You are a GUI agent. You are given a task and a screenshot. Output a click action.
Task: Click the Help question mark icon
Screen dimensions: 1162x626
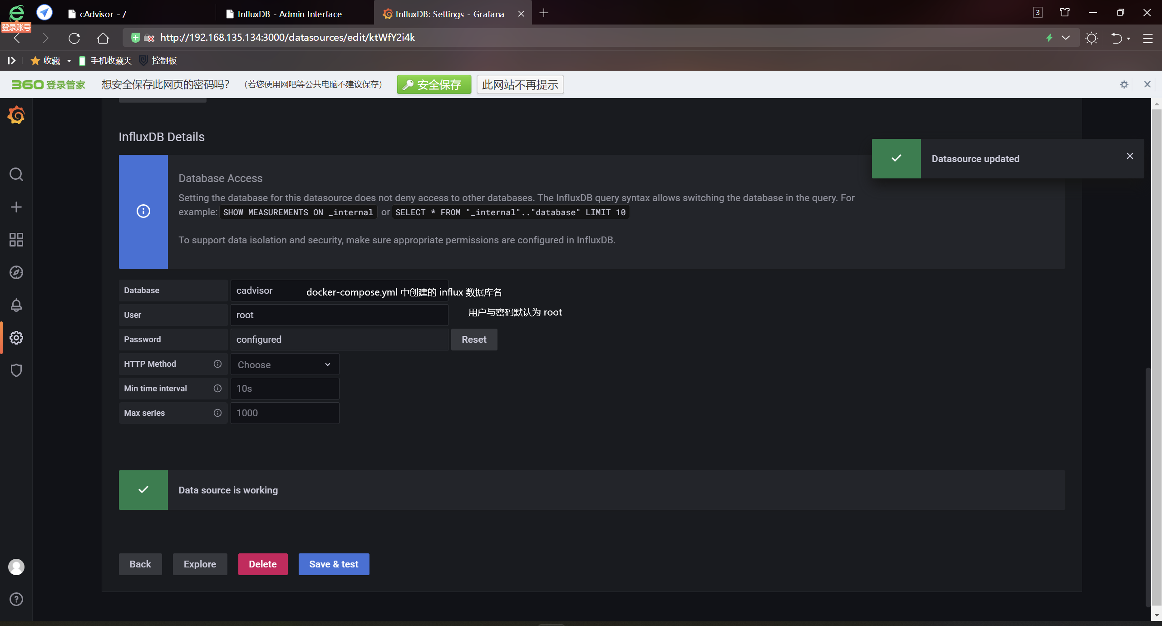pos(16,599)
